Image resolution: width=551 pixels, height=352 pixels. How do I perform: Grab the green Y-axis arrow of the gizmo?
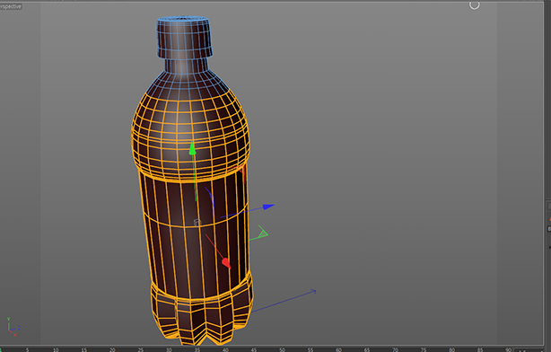[192, 148]
